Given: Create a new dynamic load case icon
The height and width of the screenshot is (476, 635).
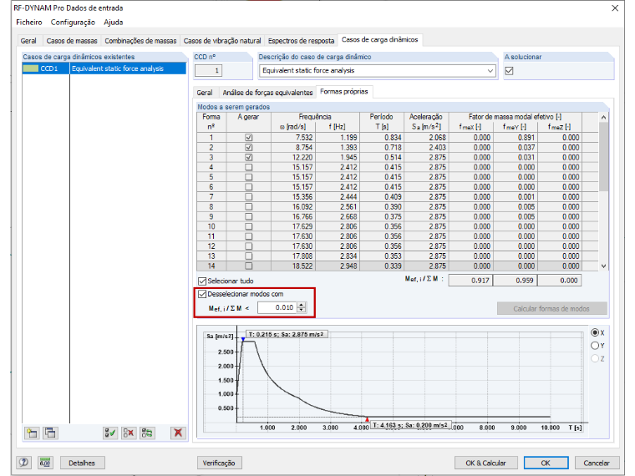Looking at the screenshot, I should [32, 433].
